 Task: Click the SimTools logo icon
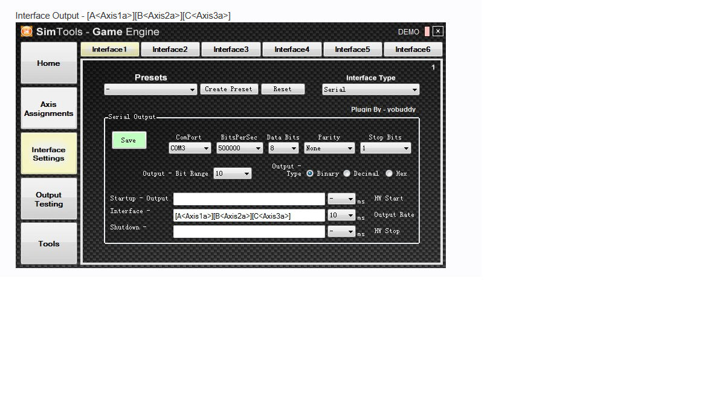click(x=27, y=32)
